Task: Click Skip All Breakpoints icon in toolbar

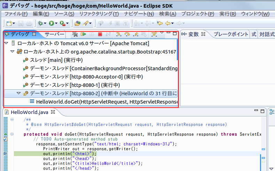Action: [101, 23]
